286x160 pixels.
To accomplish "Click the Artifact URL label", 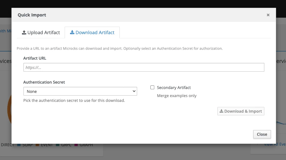I will [35, 58].
